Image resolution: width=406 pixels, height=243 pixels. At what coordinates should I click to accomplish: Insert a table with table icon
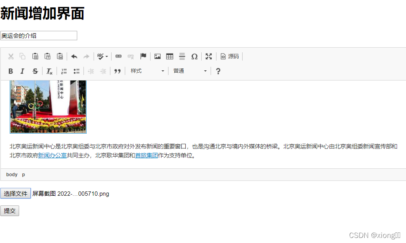click(x=170, y=56)
